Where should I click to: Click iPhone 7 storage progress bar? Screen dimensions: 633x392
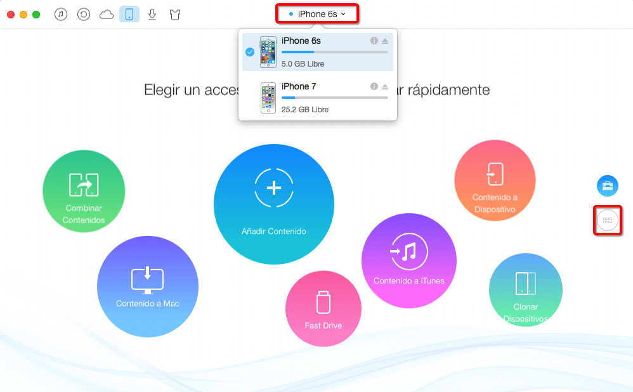coord(335,98)
